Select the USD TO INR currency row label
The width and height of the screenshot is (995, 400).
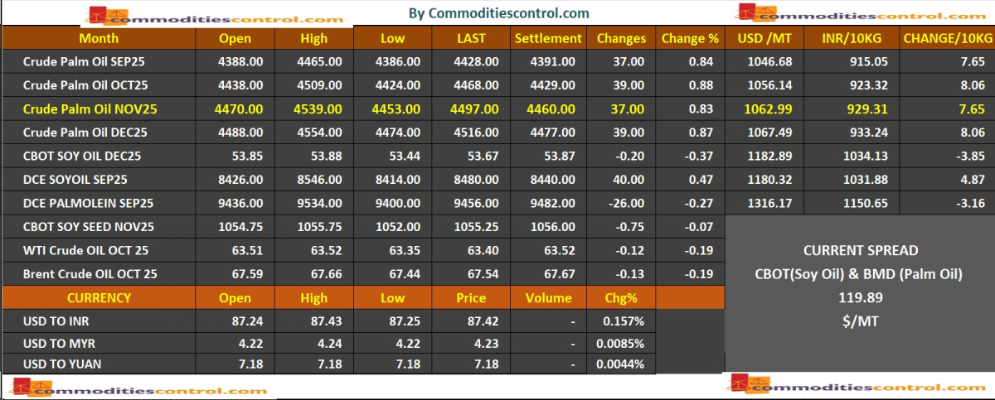[x=58, y=320]
